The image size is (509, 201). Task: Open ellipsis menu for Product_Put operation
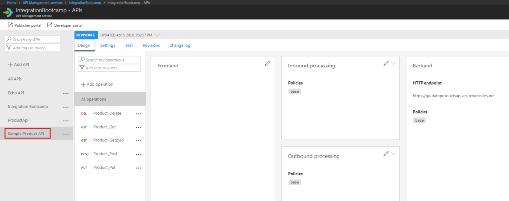[x=139, y=168]
